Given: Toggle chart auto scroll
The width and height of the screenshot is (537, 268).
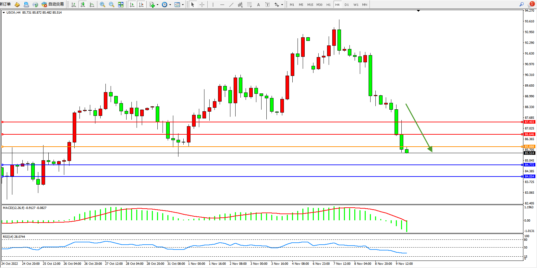Looking at the screenshot, I should (x=132, y=5).
